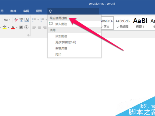Click the Clear All Formatting eraser icon

click(x=16, y=19)
